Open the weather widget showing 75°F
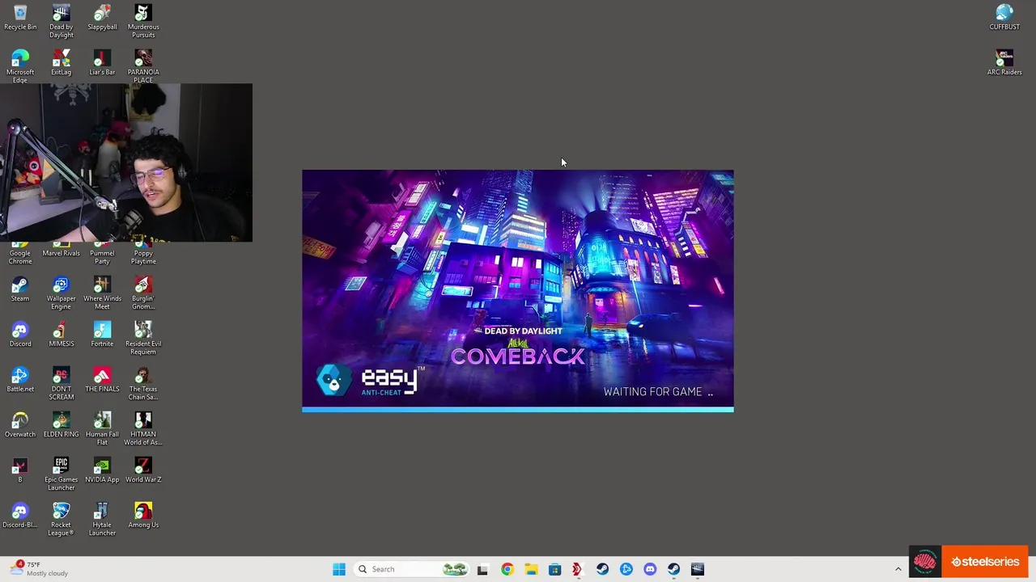The height and width of the screenshot is (582, 1036). (x=40, y=569)
